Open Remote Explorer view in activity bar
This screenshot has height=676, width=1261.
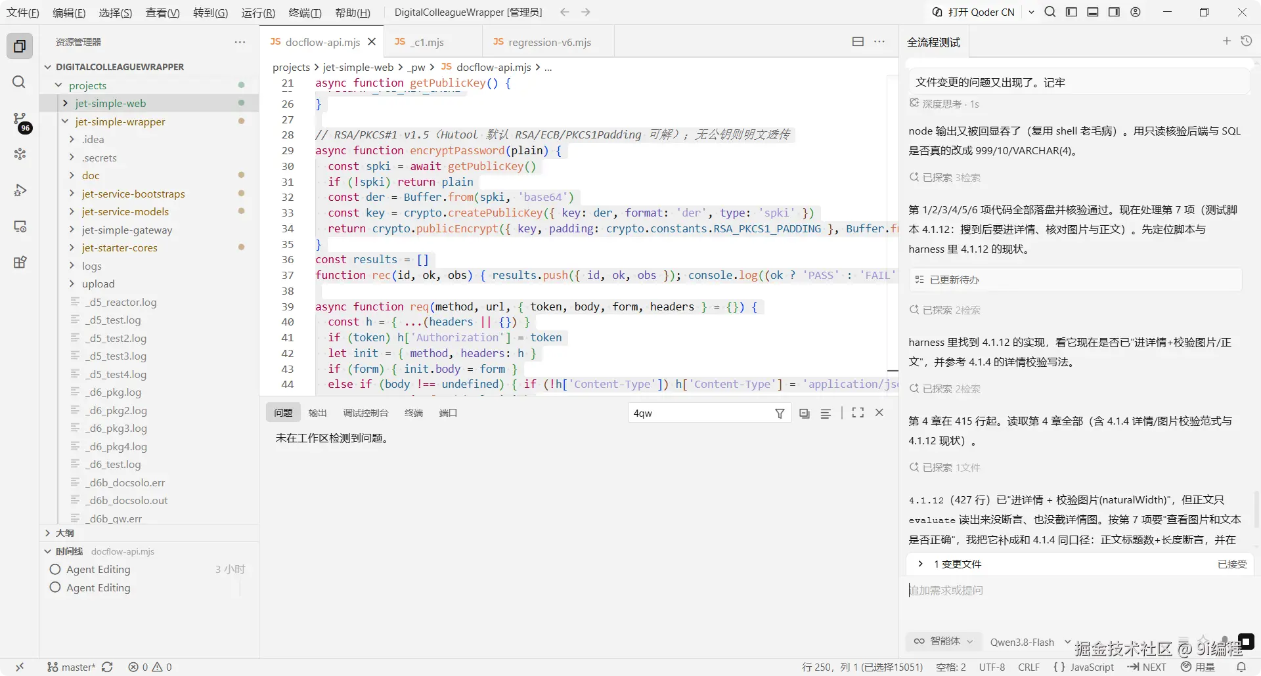click(x=20, y=226)
